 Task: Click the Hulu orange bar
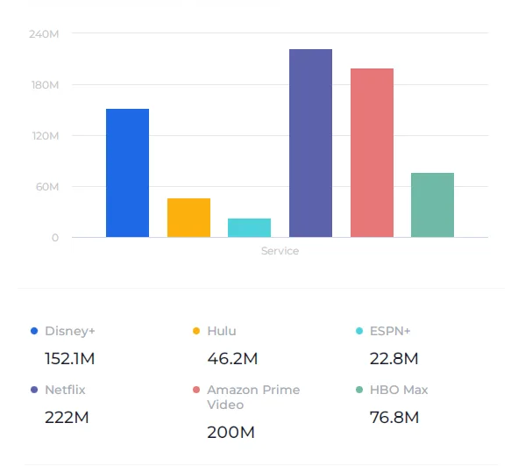click(x=188, y=218)
